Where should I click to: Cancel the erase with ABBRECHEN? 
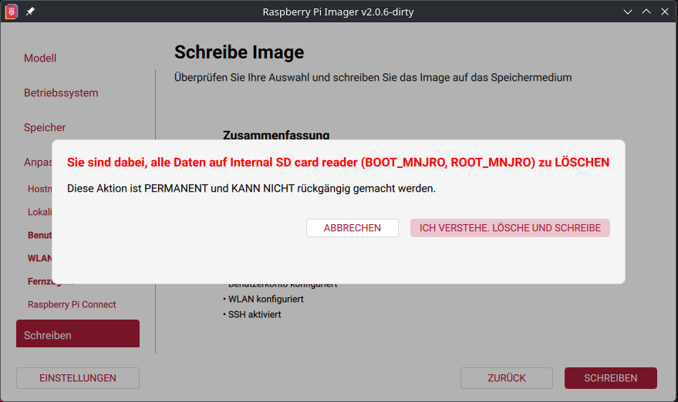352,228
